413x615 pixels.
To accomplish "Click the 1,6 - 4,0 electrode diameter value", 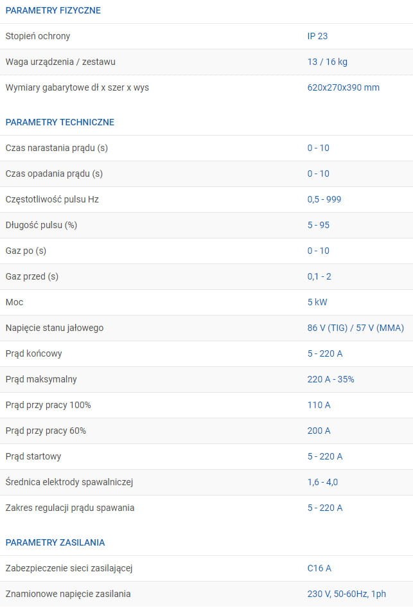I will (322, 482).
